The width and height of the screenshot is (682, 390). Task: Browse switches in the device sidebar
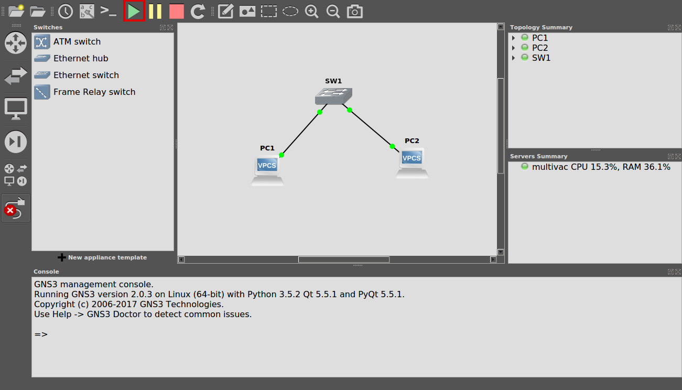[16, 75]
